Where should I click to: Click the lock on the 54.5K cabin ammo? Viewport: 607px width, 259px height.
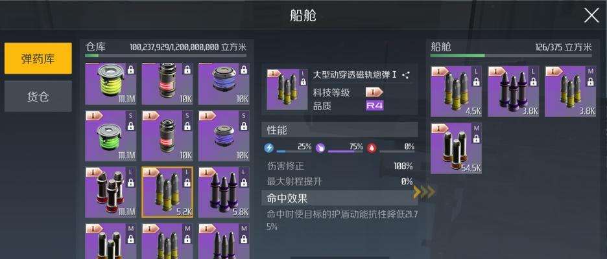coord(476,139)
